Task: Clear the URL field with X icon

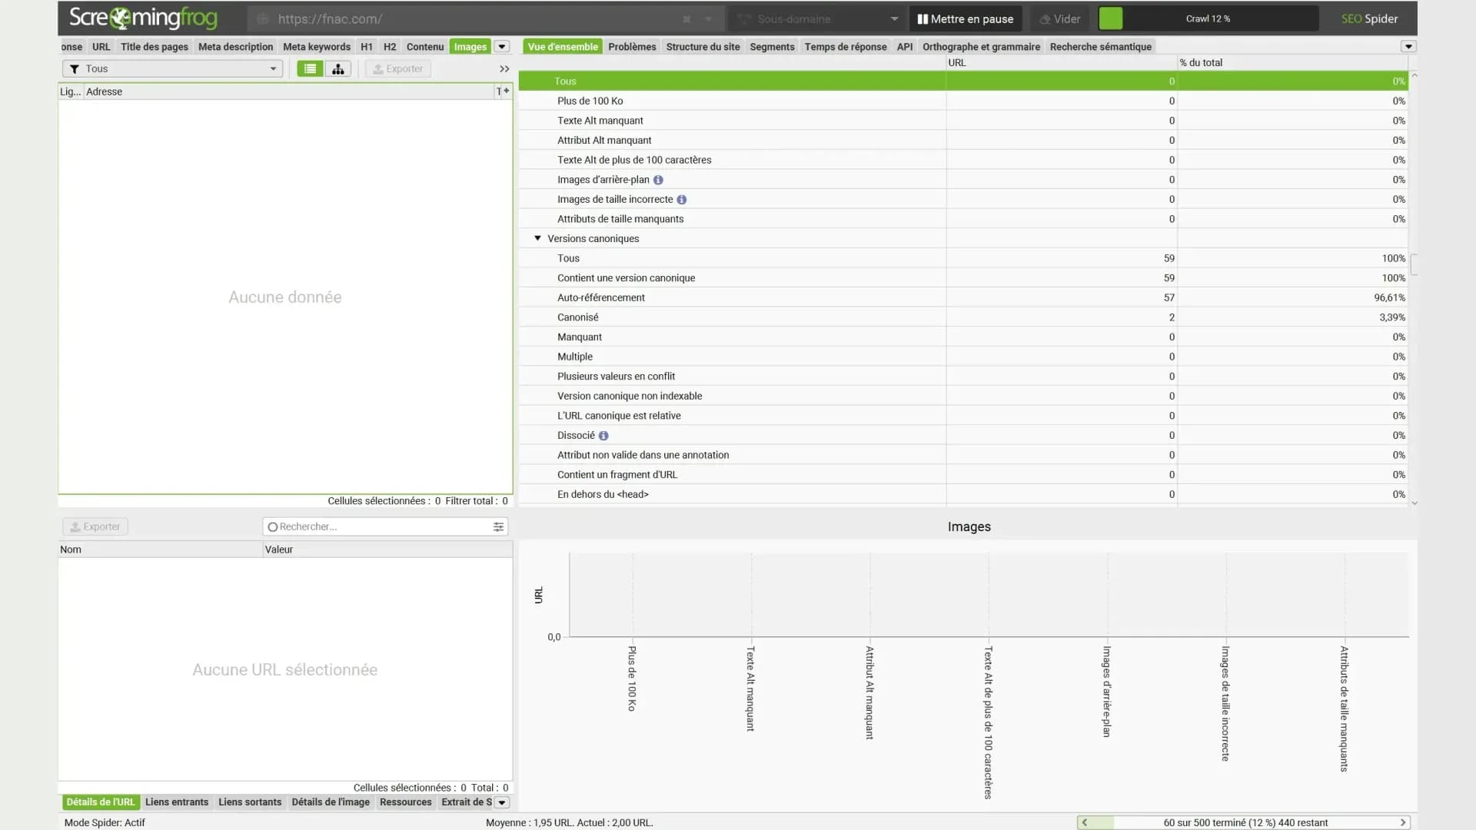Action: (x=686, y=19)
